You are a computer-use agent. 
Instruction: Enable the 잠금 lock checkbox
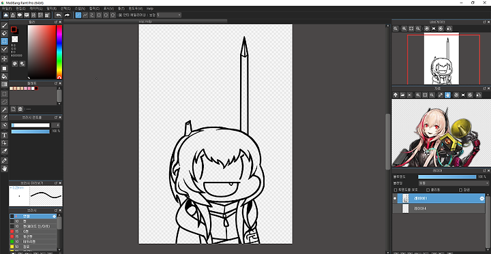pos(460,190)
